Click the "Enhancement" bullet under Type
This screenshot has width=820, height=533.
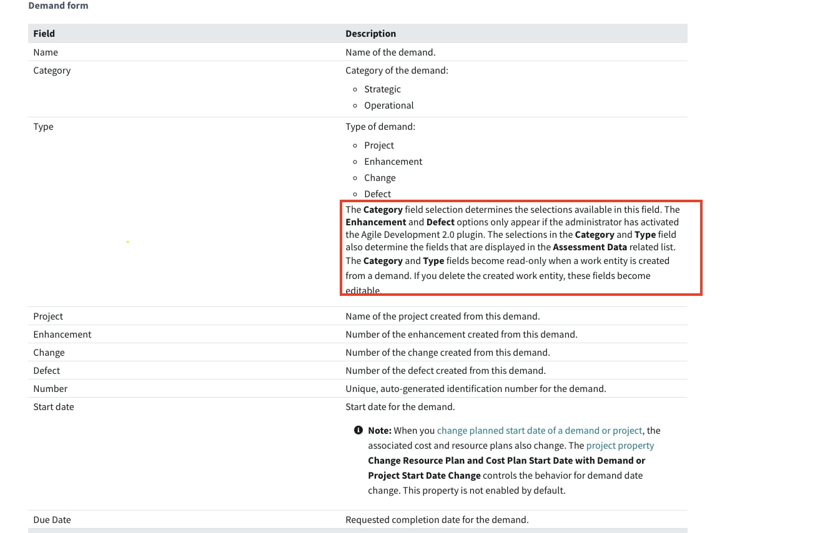click(393, 161)
